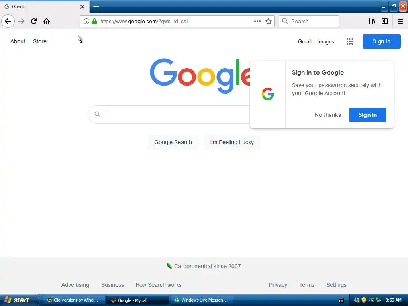The height and width of the screenshot is (306, 408).
Task: Bookmark this page with the star
Action: 269,21
